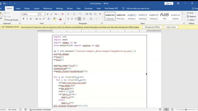Expand the Styles gallery more arrow
The image size is (198, 111).
pyautogui.click(x=182, y=19)
